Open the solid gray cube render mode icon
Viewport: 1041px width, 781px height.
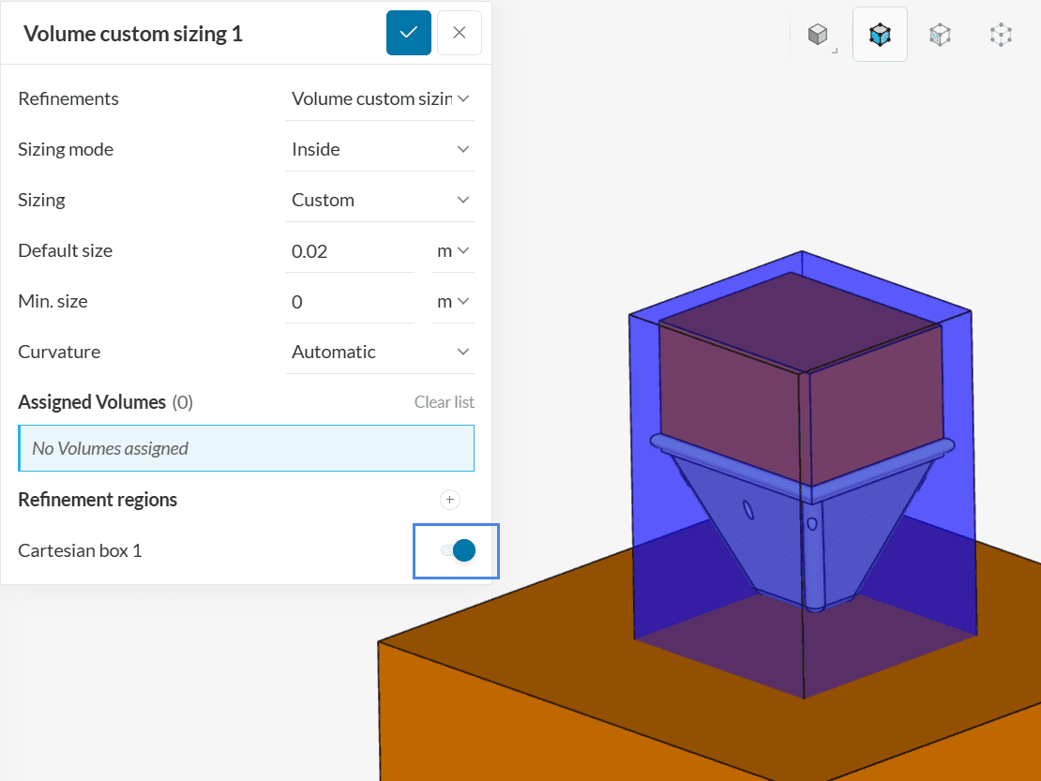(x=819, y=35)
